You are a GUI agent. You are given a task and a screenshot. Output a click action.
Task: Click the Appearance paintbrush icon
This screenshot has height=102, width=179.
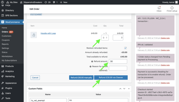[3, 83]
